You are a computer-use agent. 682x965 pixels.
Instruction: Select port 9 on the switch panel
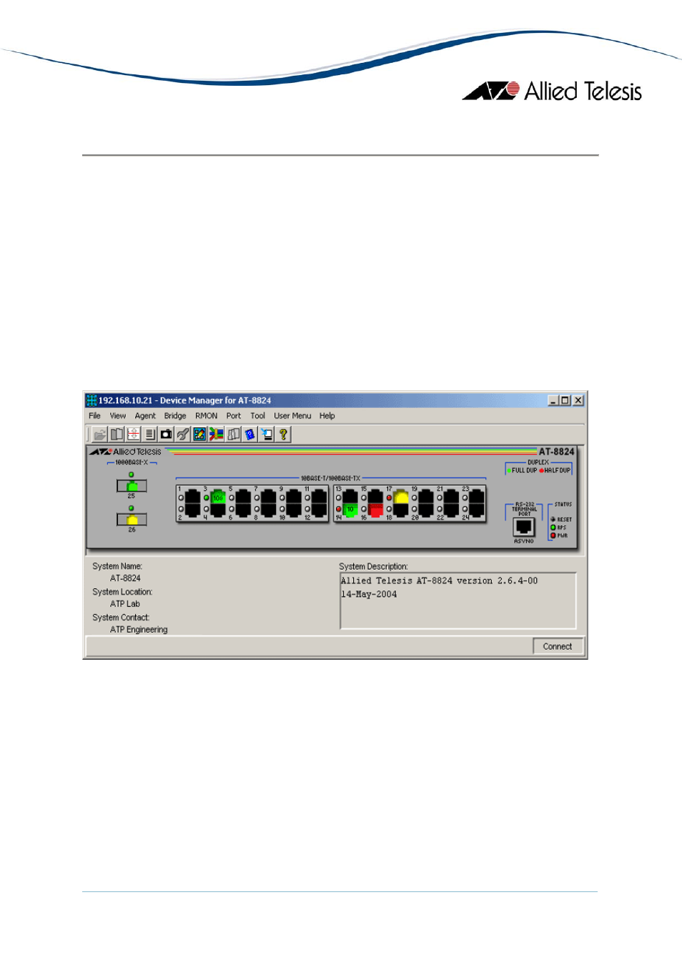coord(294,497)
